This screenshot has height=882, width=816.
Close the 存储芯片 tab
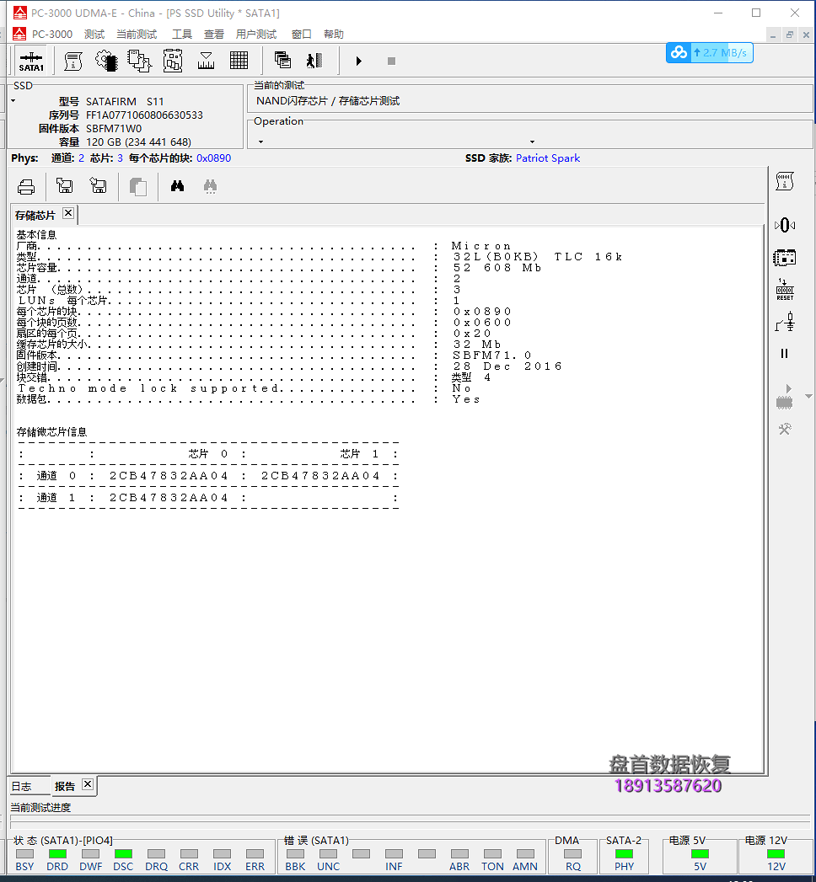click(x=68, y=212)
